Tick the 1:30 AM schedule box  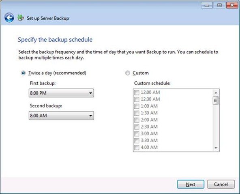pyautogui.click(x=137, y=113)
